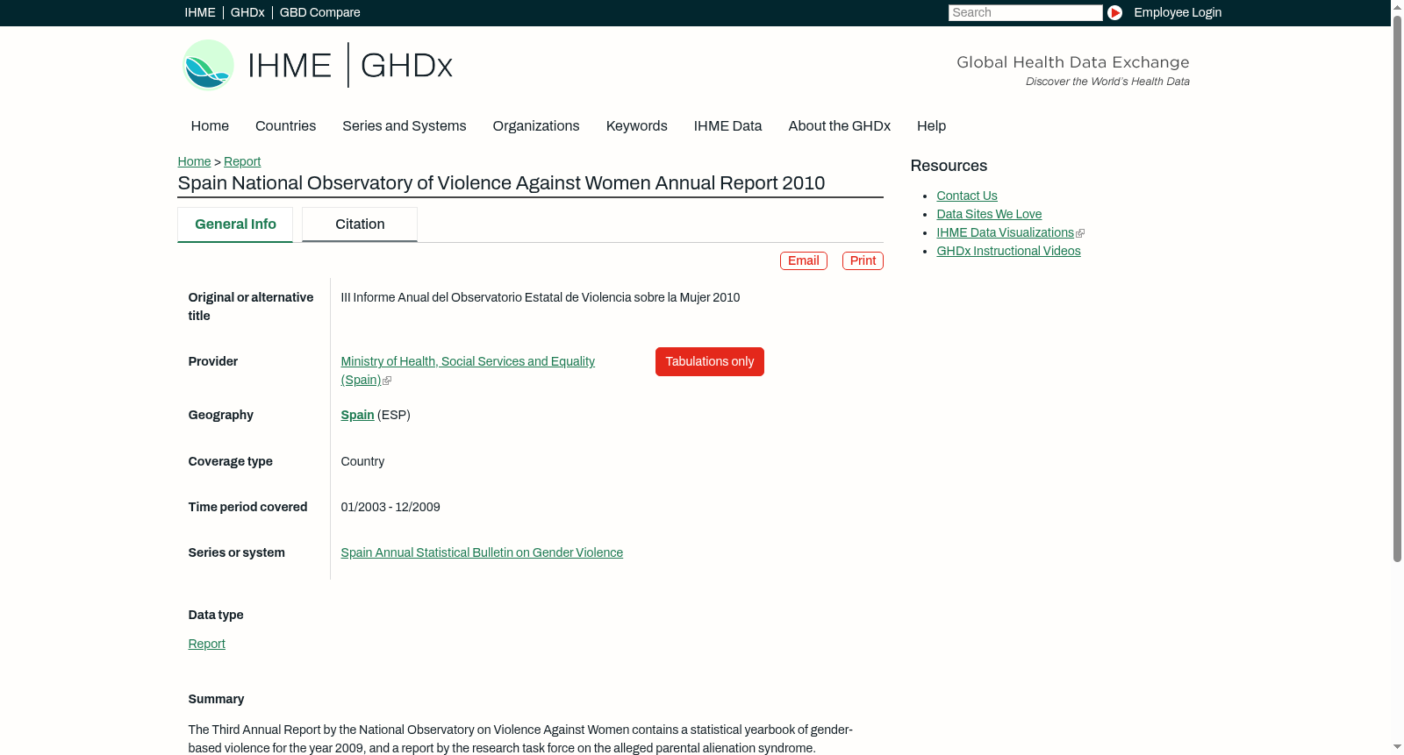The image size is (1404, 755).
Task: Click the '01/2003 - 12/2009' time period text
Action: coord(390,507)
